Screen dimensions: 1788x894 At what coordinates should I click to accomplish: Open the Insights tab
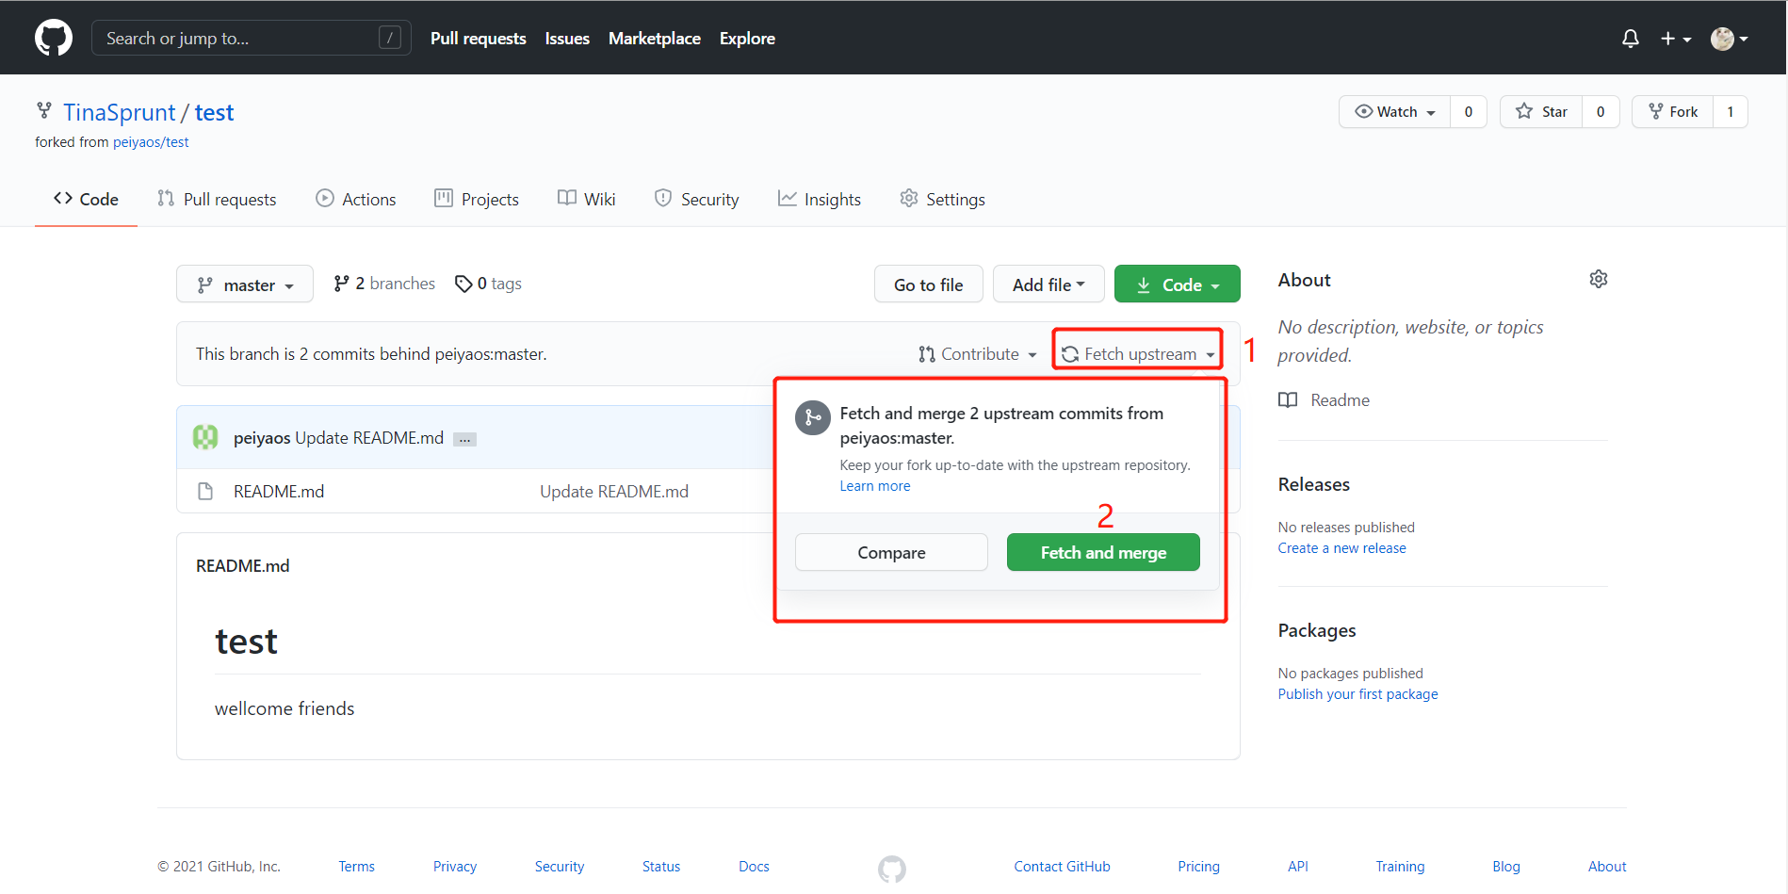click(820, 199)
